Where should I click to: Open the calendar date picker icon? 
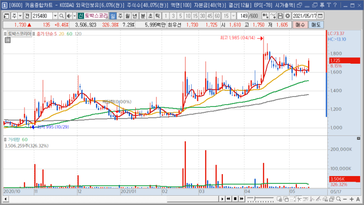[x=320, y=16]
